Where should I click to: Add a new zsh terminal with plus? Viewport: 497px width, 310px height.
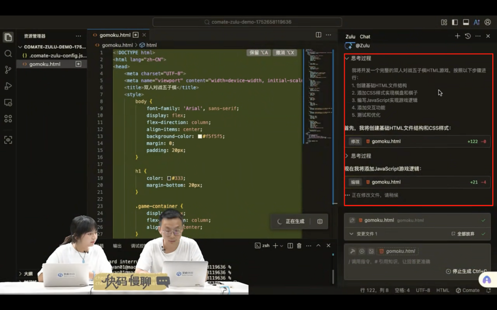point(275,245)
